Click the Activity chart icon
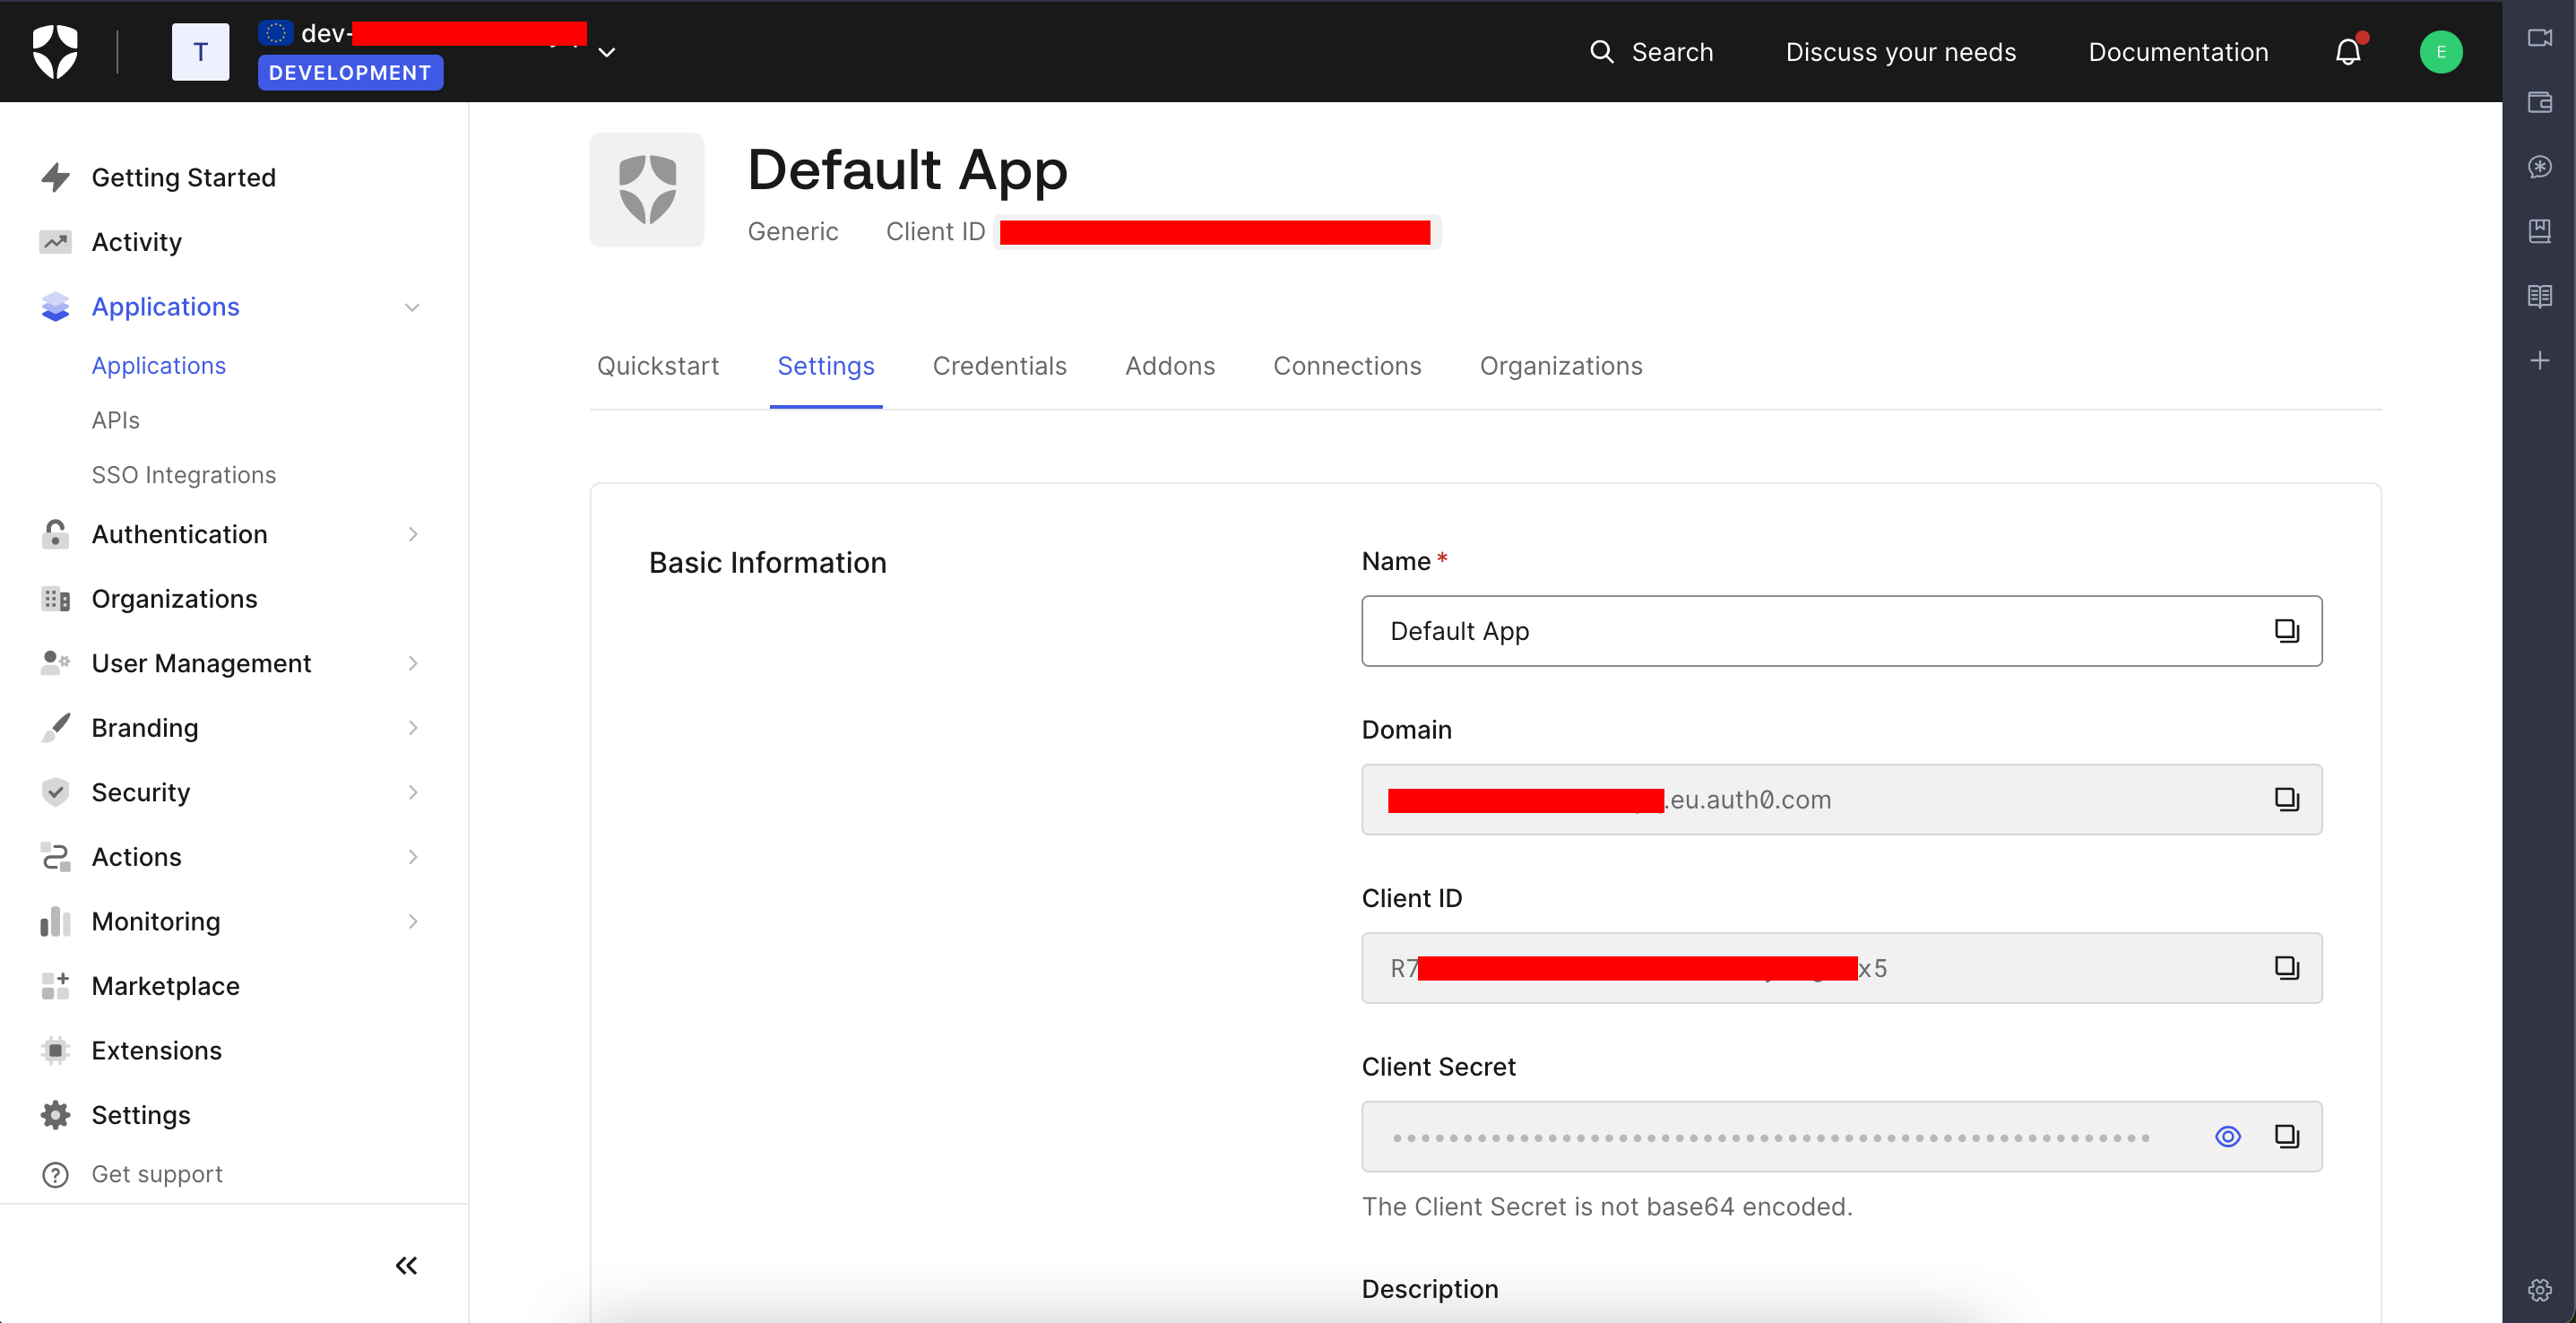The image size is (2576, 1323). [x=55, y=242]
